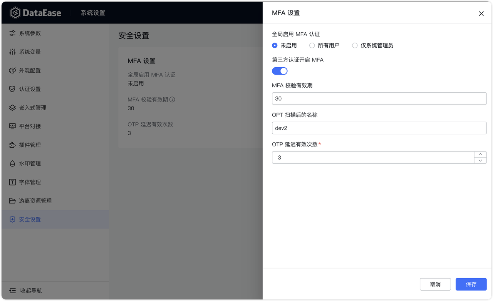493x301 pixels.
Task: Click 收起导航 to collapse sidebar
Action: click(x=55, y=291)
